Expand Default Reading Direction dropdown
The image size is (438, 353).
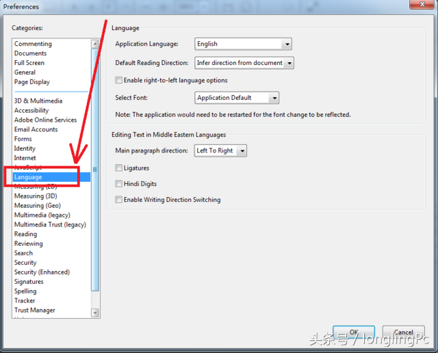click(x=244, y=63)
